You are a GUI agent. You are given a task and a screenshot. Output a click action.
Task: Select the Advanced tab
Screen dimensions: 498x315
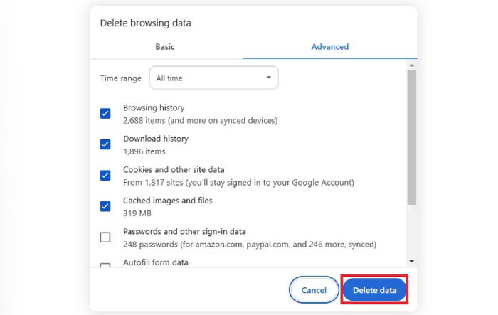click(x=329, y=47)
